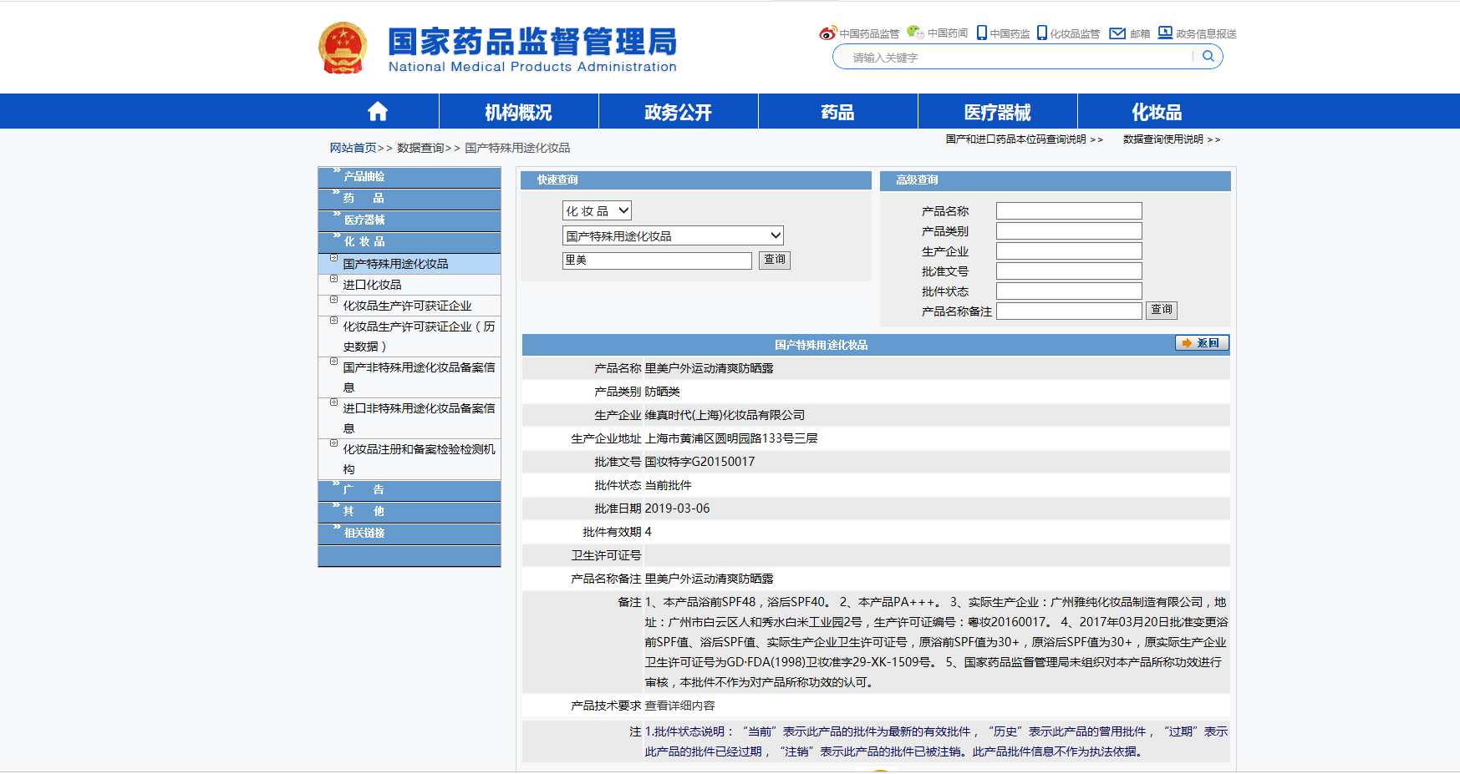Open the 政务信息报送 icon link
Image resolution: width=1460 pixels, height=774 pixels.
tap(1165, 33)
